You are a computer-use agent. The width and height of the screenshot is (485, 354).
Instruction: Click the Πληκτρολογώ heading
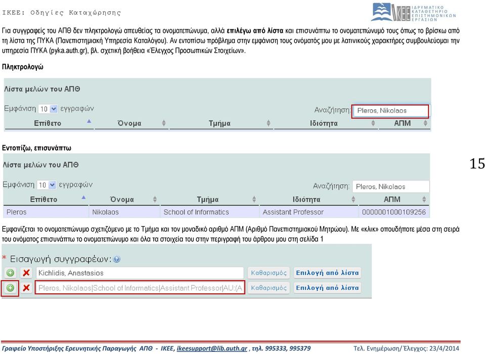click(23, 67)
